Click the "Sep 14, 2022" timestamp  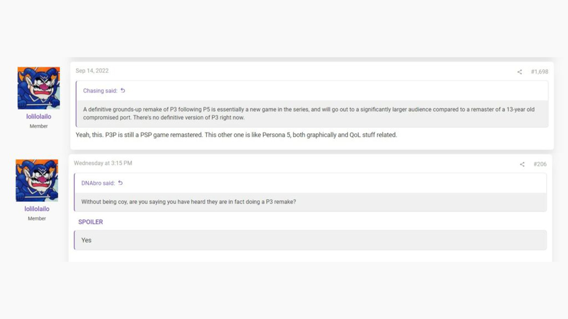[x=92, y=71]
